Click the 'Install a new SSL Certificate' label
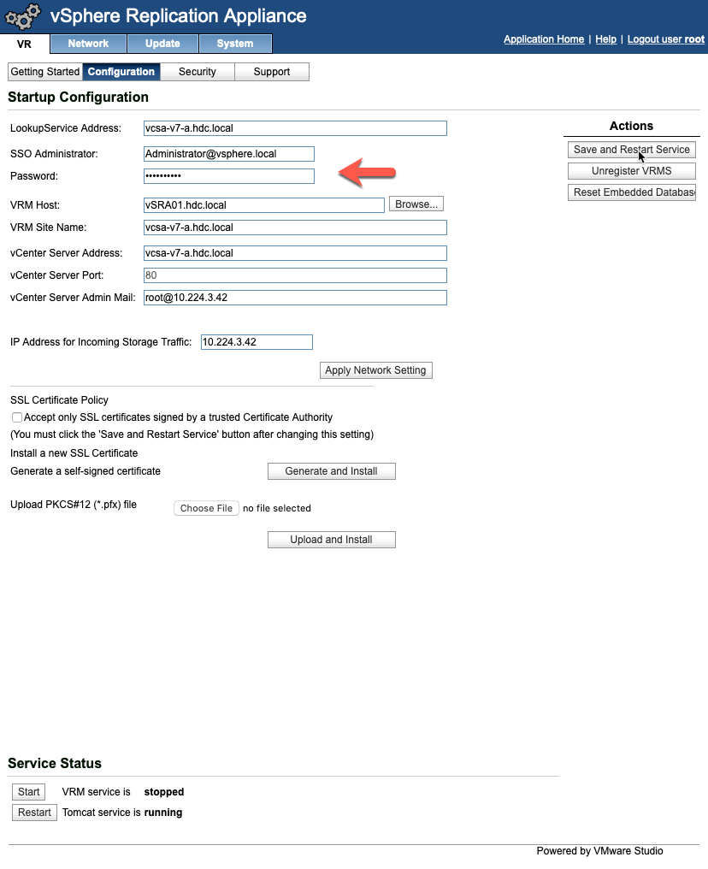The width and height of the screenshot is (708, 869). point(74,453)
